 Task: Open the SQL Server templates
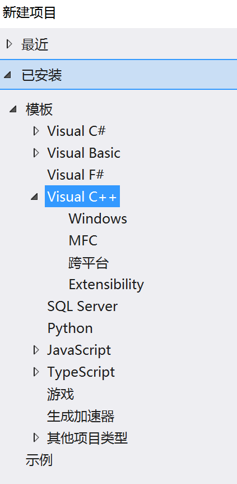[82, 306]
